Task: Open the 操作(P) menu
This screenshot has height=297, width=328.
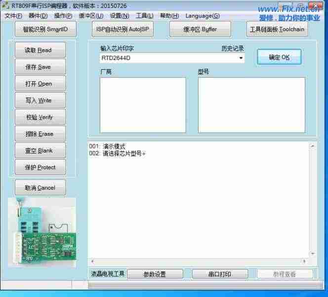Action: tap(63, 16)
